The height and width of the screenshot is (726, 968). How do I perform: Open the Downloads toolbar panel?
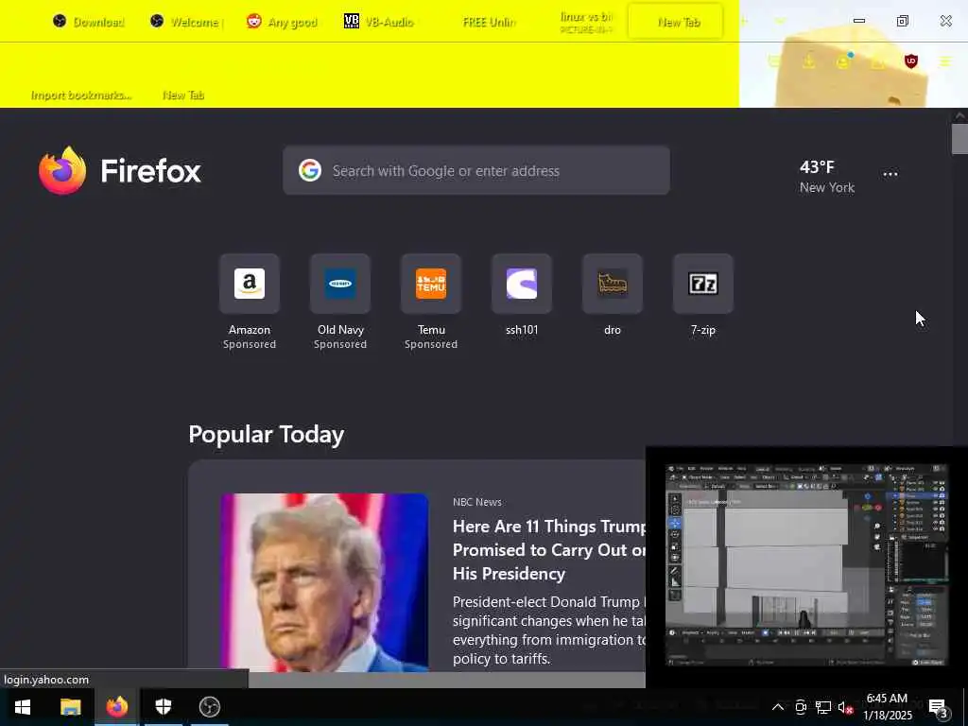(x=808, y=61)
